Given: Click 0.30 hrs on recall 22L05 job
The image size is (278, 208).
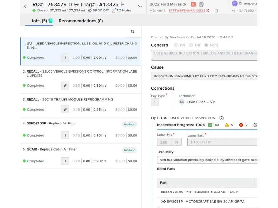Looking at the screenshot, I should (x=100, y=85).
